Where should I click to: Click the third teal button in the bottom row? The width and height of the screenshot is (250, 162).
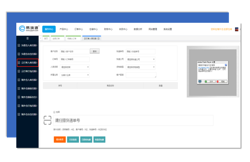[x=86, y=140]
